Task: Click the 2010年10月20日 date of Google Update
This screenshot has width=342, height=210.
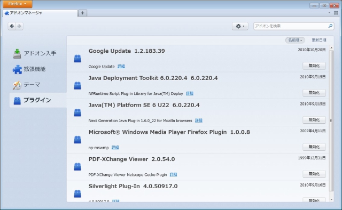Action: click(312, 50)
